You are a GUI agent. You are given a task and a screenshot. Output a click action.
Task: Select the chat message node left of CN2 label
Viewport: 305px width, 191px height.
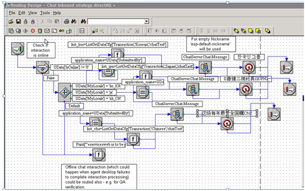pos(177,114)
